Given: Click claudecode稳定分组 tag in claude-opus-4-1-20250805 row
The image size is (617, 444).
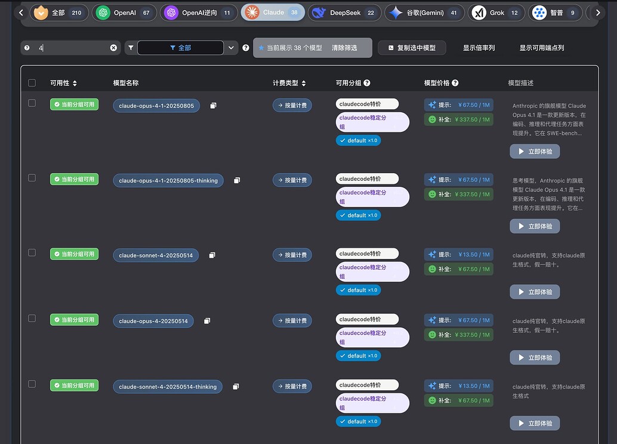Looking at the screenshot, I should tap(372, 122).
